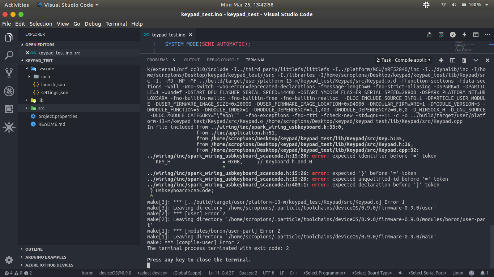The height and width of the screenshot is (277, 494).
Task: Click the plug icon in the status bar
Action: click(400, 273)
